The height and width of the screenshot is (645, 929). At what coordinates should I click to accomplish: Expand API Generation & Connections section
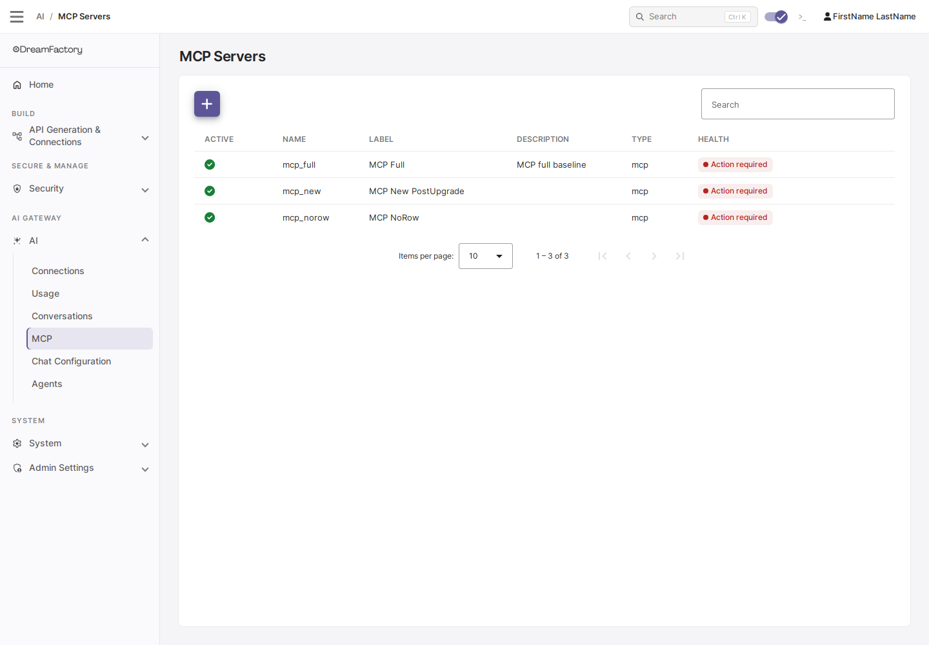[145, 138]
